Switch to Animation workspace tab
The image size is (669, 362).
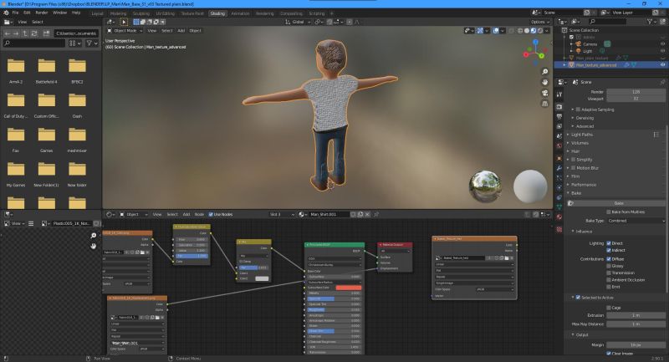pyautogui.click(x=240, y=13)
